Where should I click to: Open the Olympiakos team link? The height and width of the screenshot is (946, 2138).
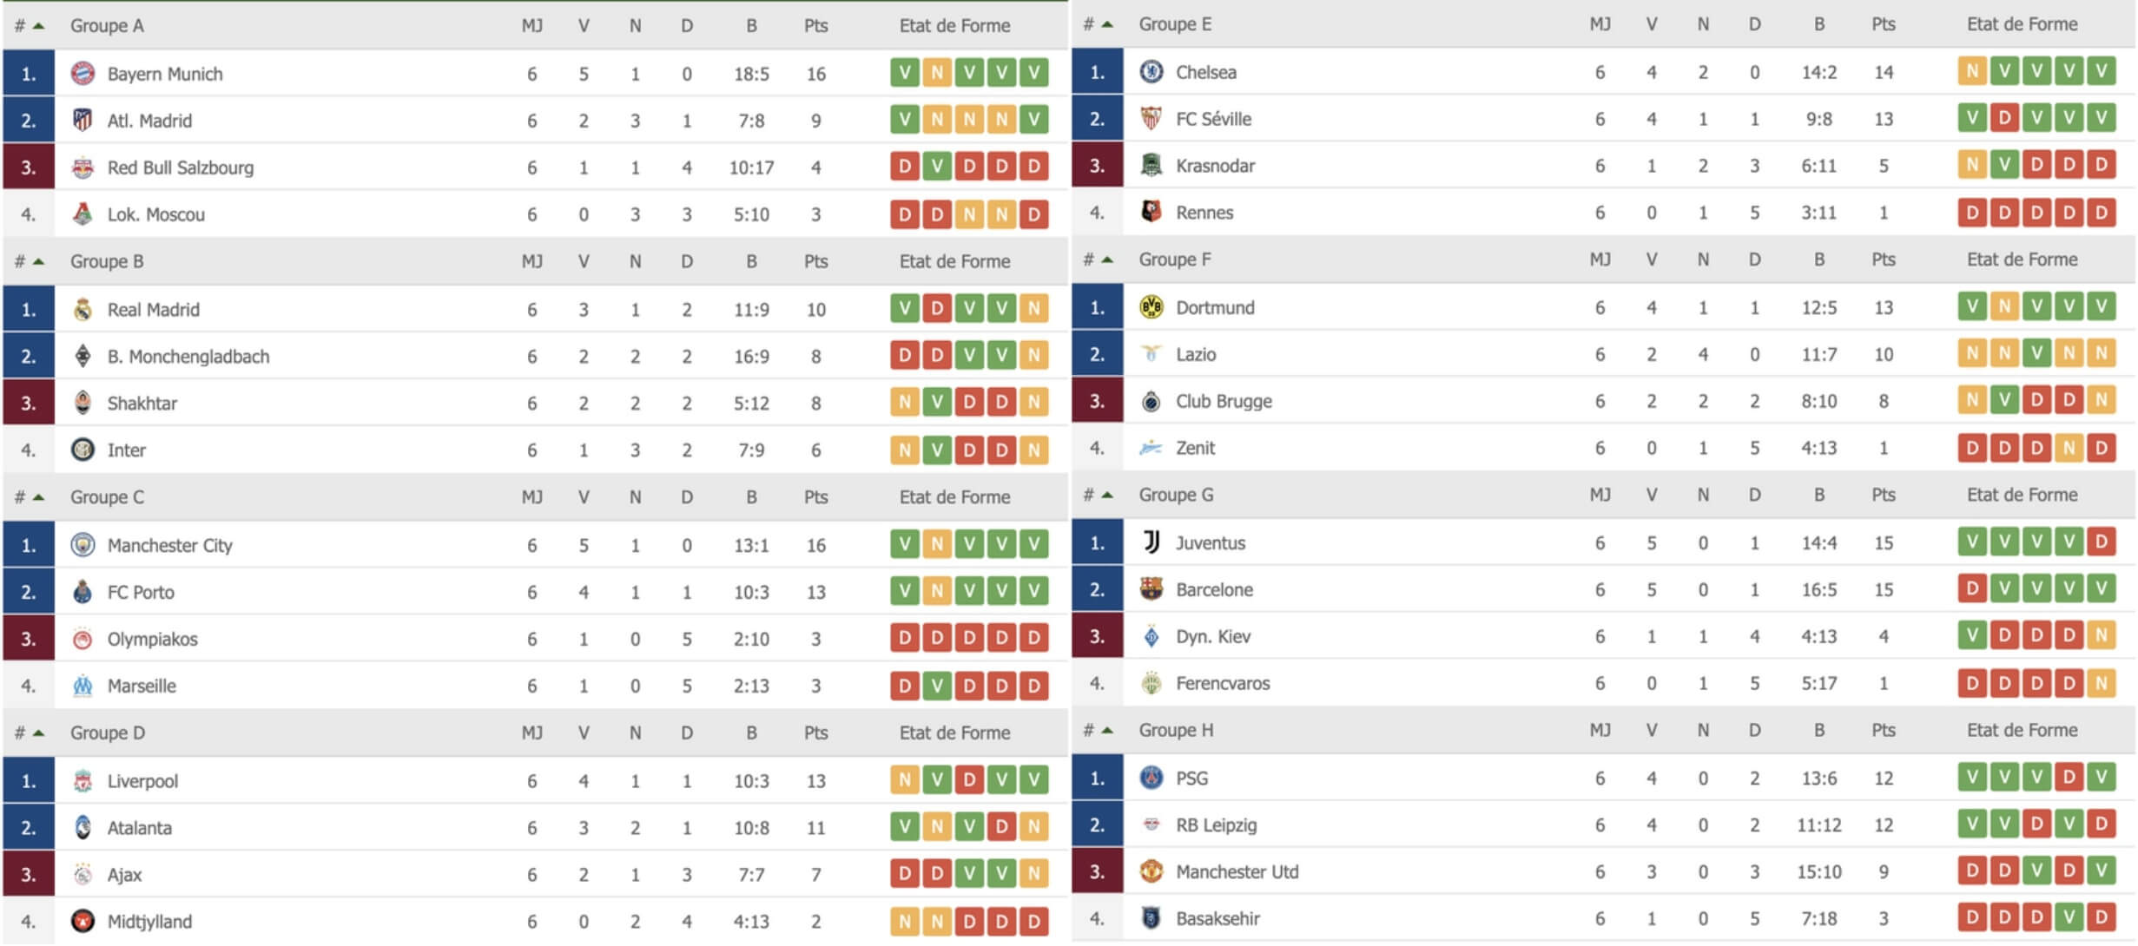[152, 639]
